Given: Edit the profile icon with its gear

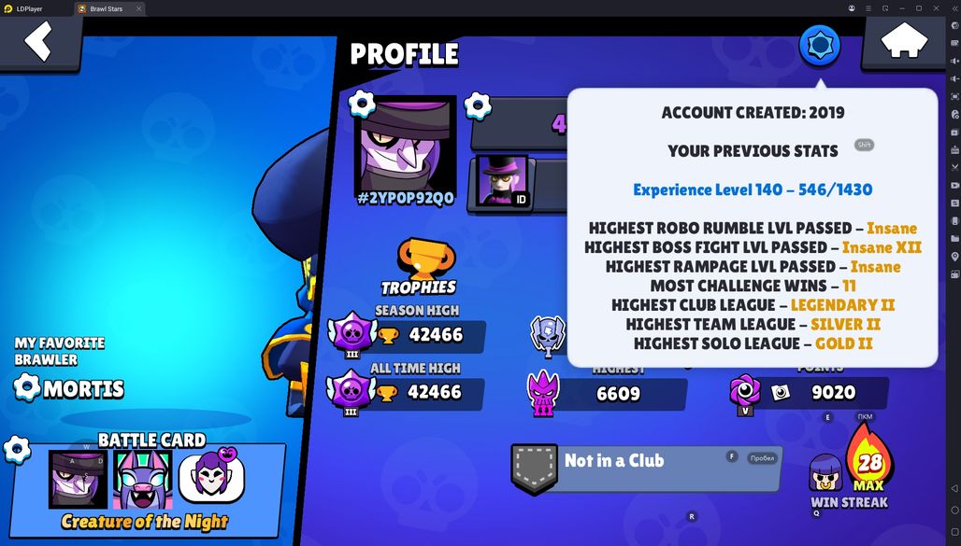Looking at the screenshot, I should (x=362, y=104).
